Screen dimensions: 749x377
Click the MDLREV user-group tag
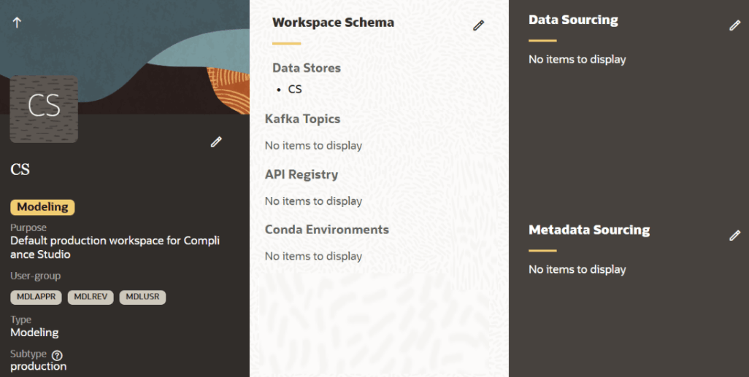[x=91, y=298]
